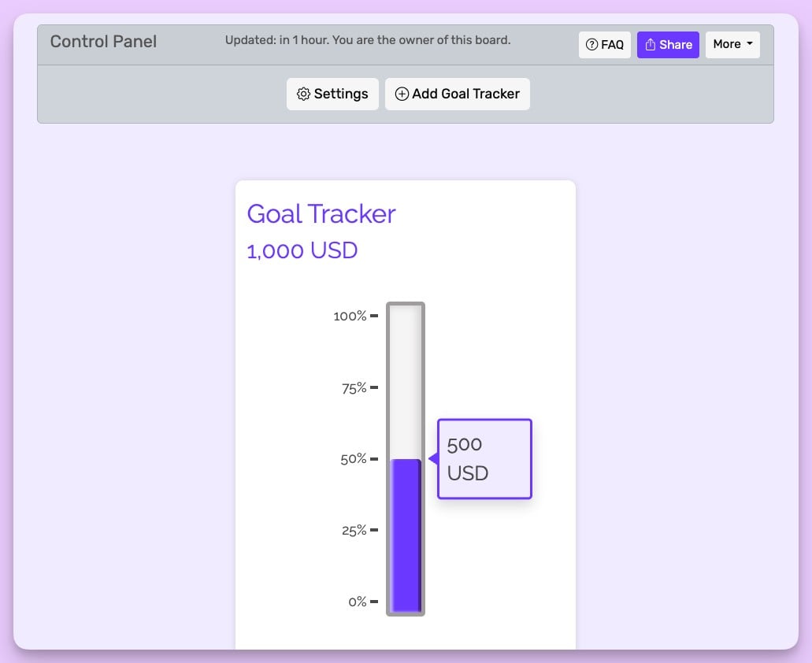Click the Goal Tracker card title
The height and width of the screenshot is (663, 812).
(321, 213)
